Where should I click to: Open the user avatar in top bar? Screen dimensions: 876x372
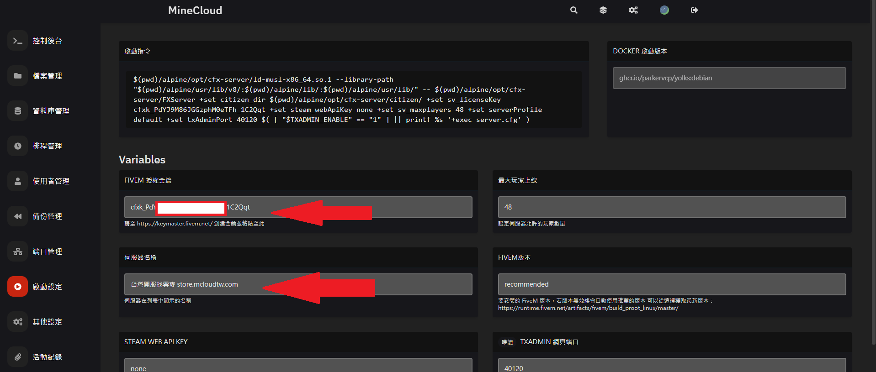(664, 10)
